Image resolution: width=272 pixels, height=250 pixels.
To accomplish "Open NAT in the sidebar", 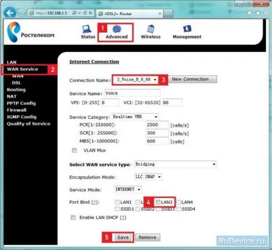I will [11, 96].
